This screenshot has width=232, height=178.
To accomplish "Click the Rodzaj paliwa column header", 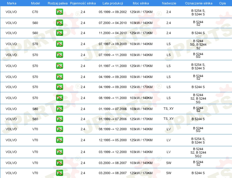I will (58, 3).
